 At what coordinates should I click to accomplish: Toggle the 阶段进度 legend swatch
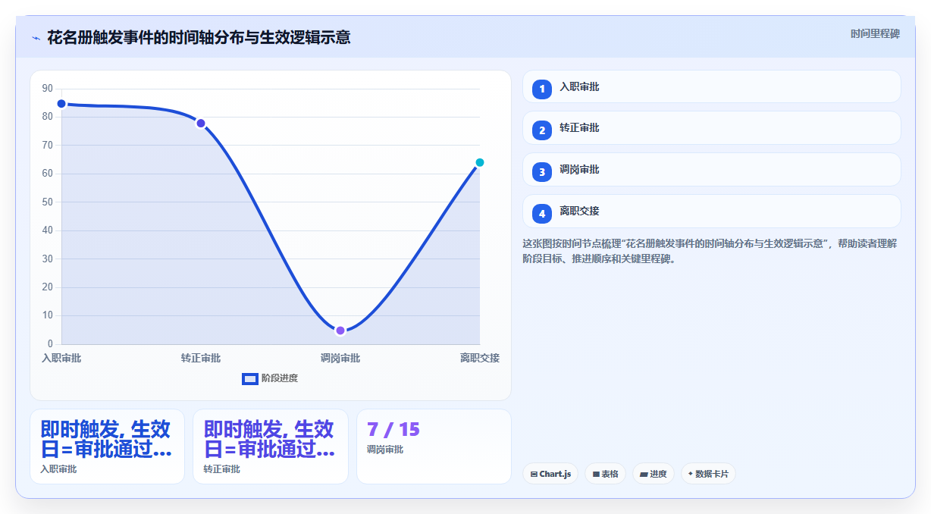250,378
